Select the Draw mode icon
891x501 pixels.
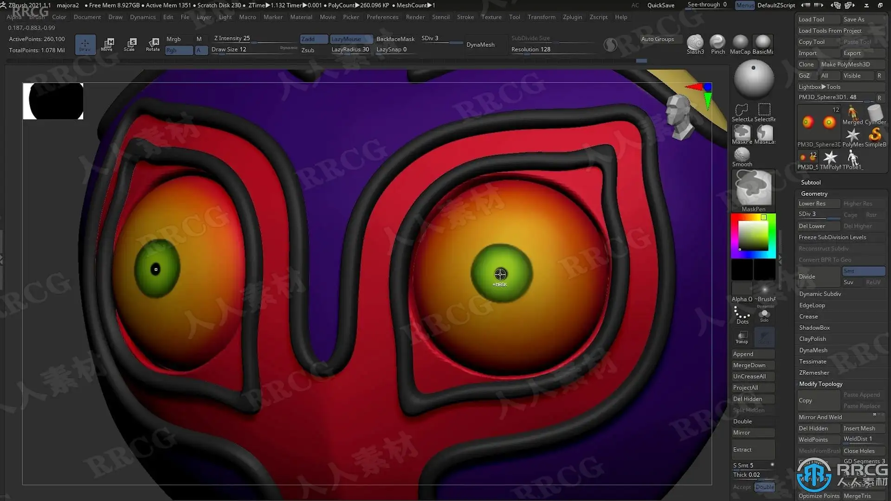85,45
